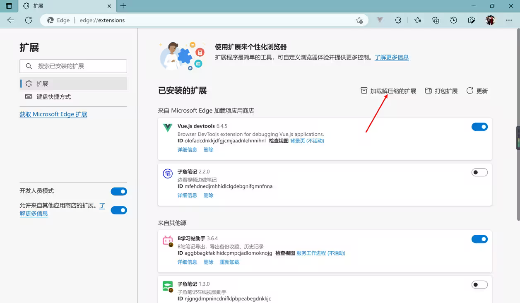Image resolution: width=520 pixels, height=303 pixels.
Task: Click the 更新 button
Action: coord(477,91)
